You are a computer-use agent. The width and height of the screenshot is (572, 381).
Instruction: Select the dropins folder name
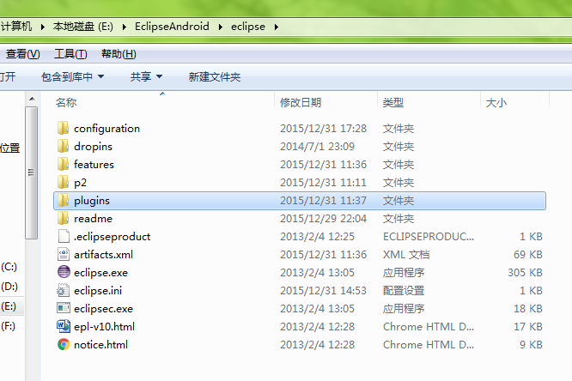tap(93, 147)
